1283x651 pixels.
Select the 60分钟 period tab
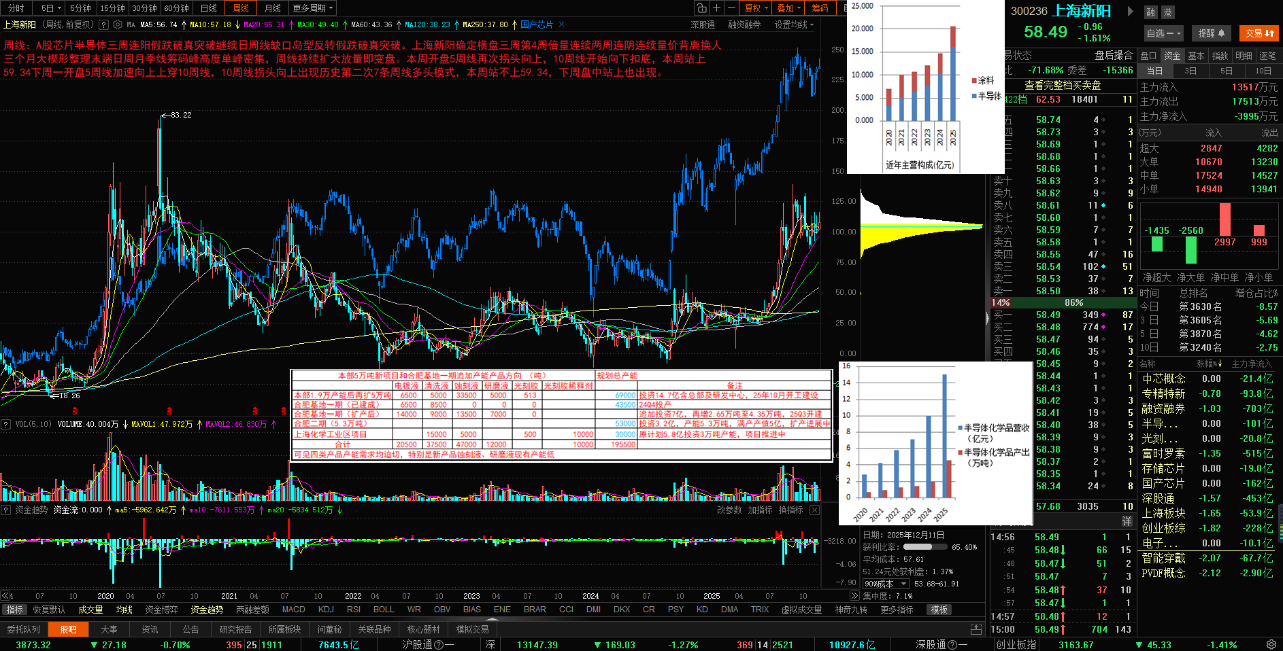(176, 8)
